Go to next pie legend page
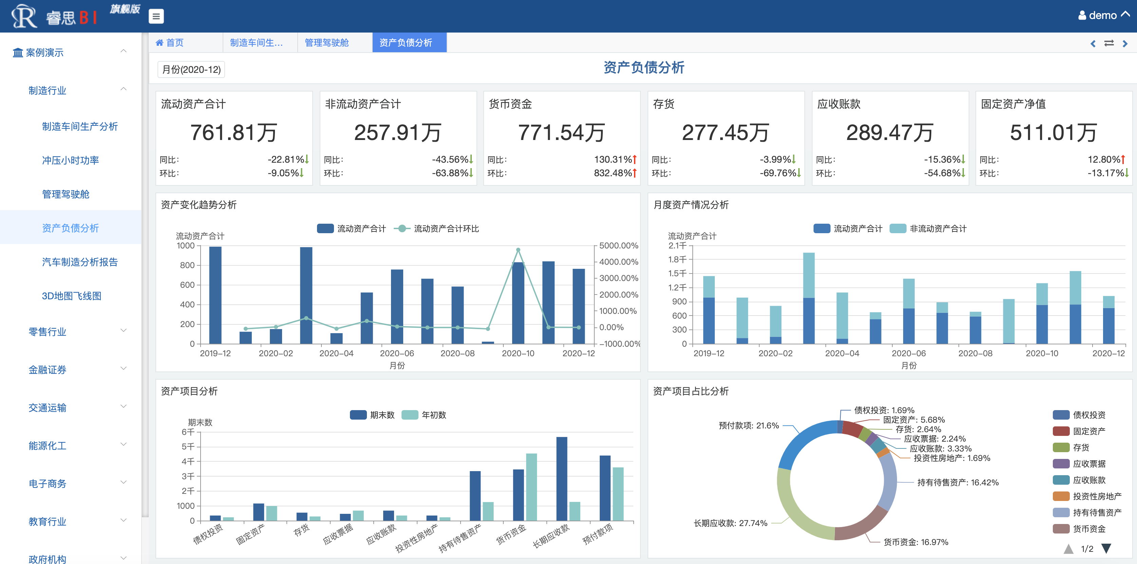1137x564 pixels. coord(1106,548)
